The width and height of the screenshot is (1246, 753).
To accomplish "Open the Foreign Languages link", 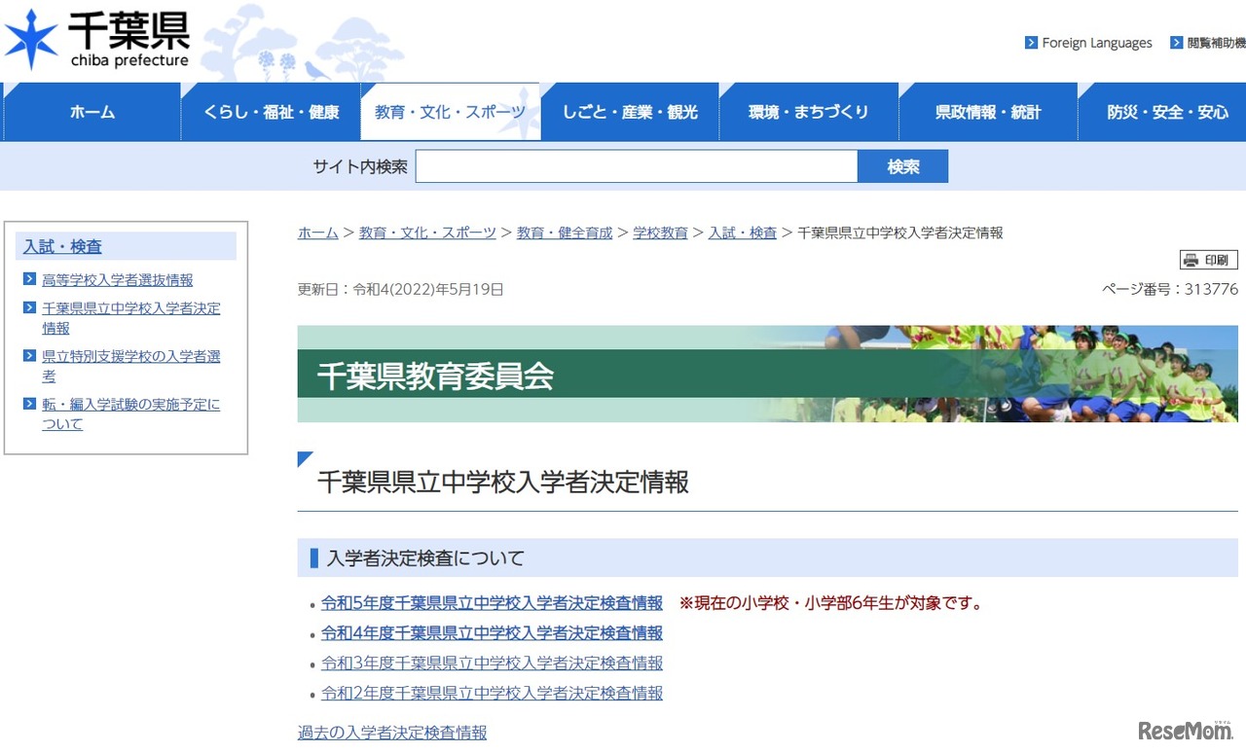I will (1097, 43).
